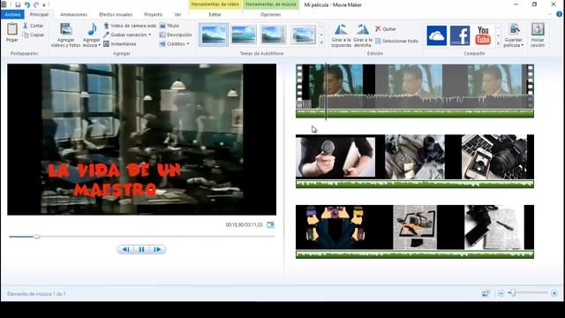Select second AutoMovie theme thumbnail
The image size is (565, 318).
click(244, 34)
